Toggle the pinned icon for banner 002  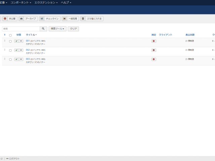[154, 50]
